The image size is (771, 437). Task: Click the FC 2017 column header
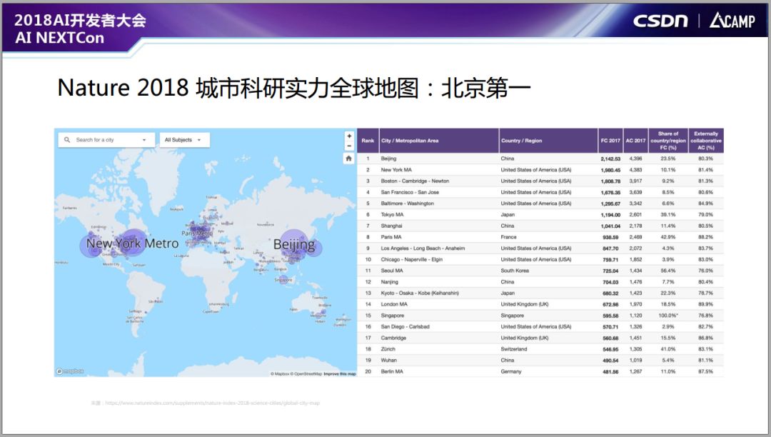point(610,141)
